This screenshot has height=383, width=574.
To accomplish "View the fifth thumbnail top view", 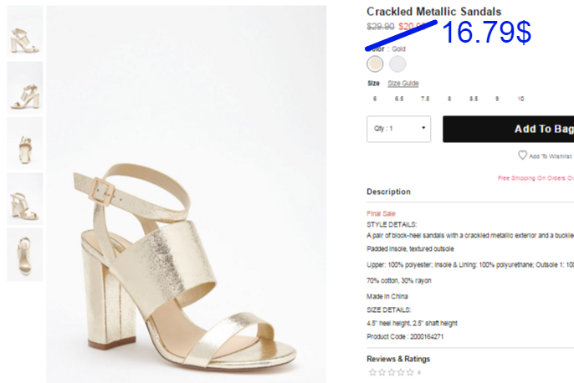I will click(25, 254).
